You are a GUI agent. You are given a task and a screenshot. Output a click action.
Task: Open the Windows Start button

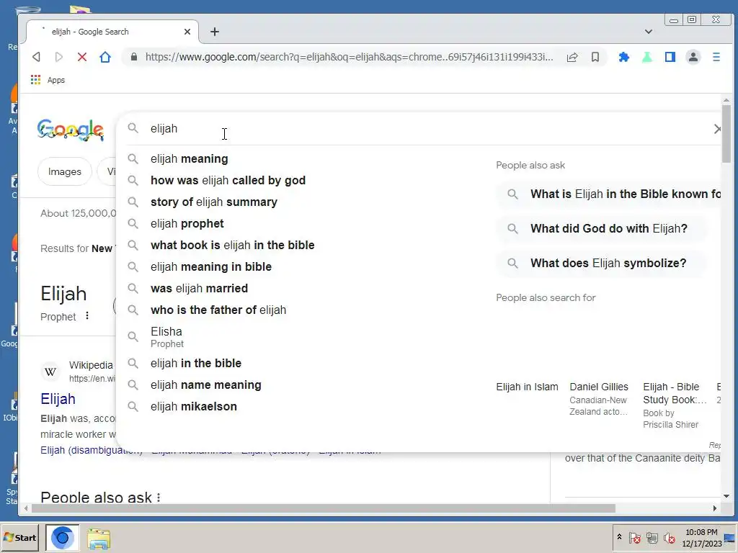click(19, 538)
